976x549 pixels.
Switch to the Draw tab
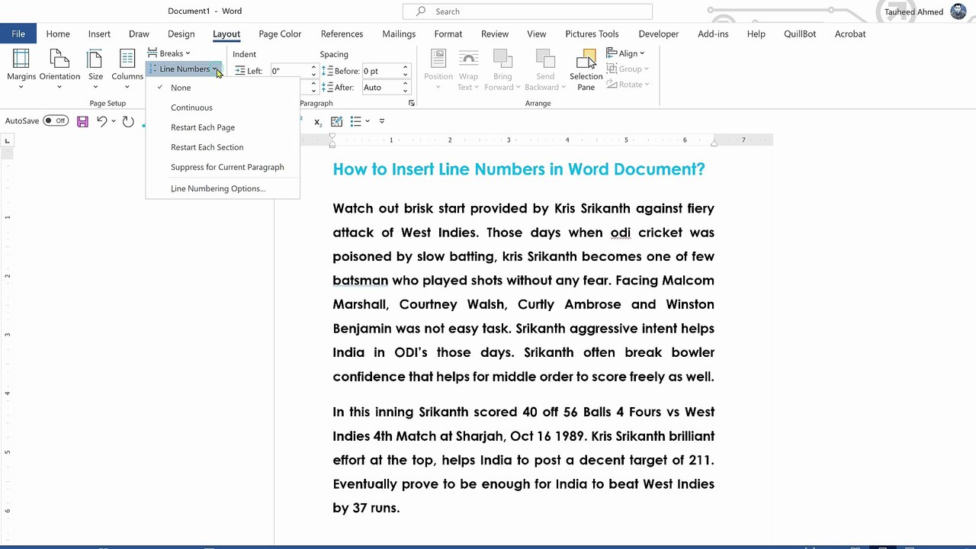click(139, 34)
